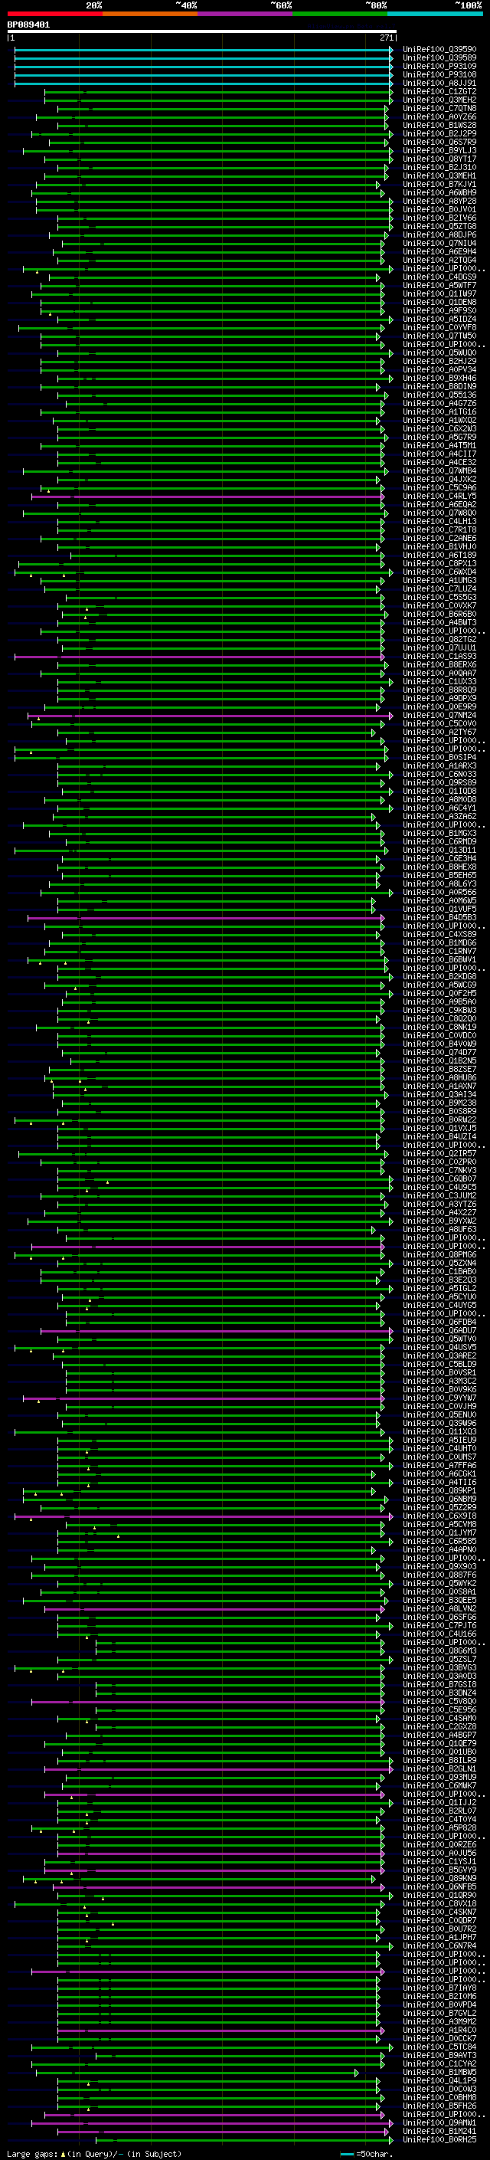Select the UniRef100_B2GLN1 label
The height and width of the screenshot is (2160, 490).
pyautogui.click(x=439, y=1768)
